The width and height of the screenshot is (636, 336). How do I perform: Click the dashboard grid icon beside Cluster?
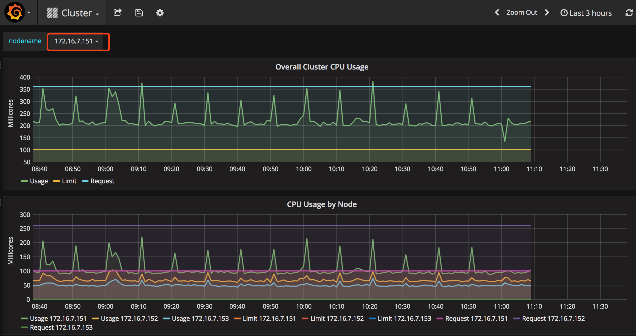[52, 13]
